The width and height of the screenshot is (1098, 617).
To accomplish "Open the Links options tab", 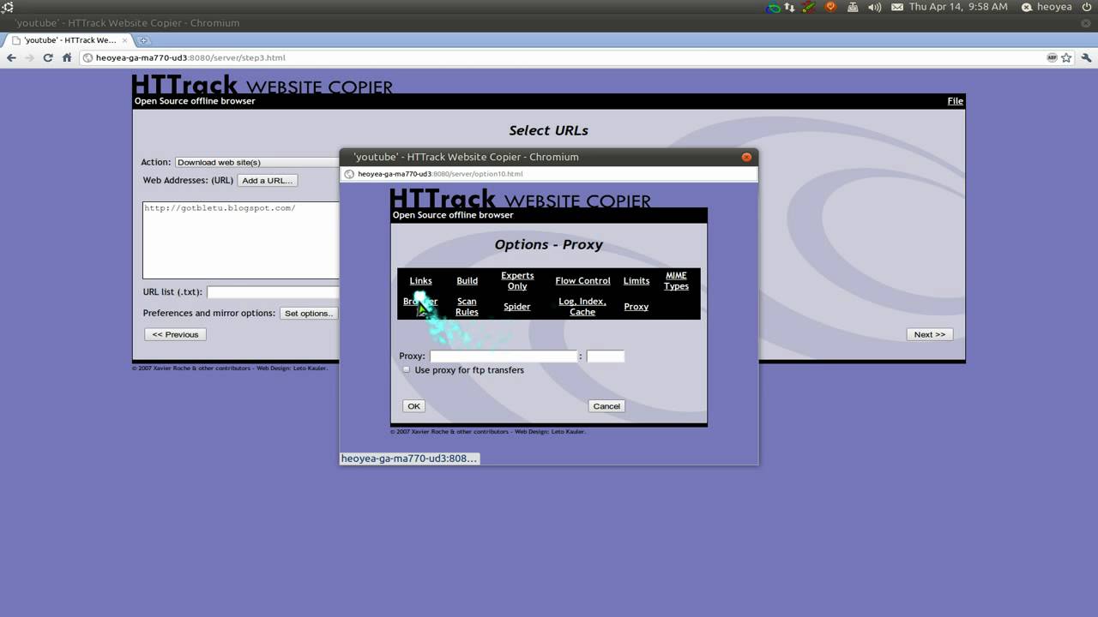I will [x=420, y=281].
